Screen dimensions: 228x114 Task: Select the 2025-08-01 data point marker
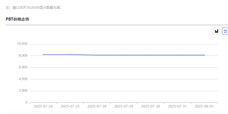tap(204, 55)
